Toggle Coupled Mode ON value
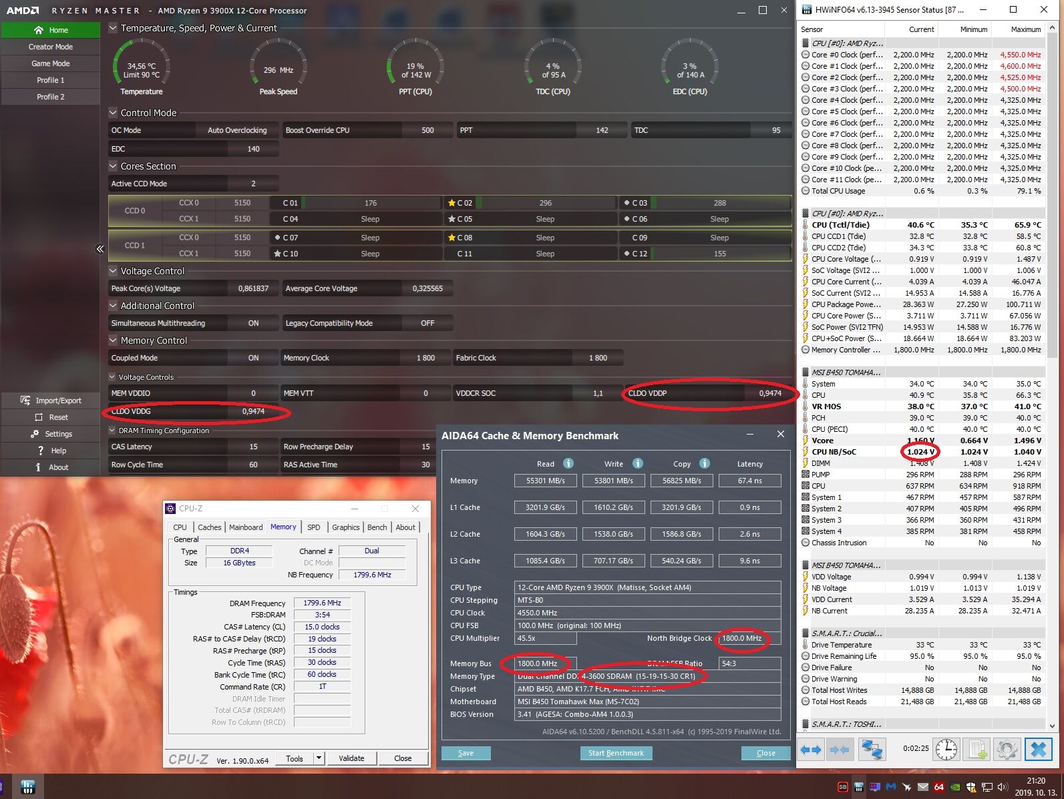1064x799 pixels. coord(253,358)
